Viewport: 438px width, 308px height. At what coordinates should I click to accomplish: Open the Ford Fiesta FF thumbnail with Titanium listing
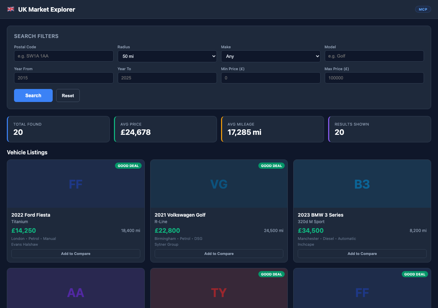point(76,184)
